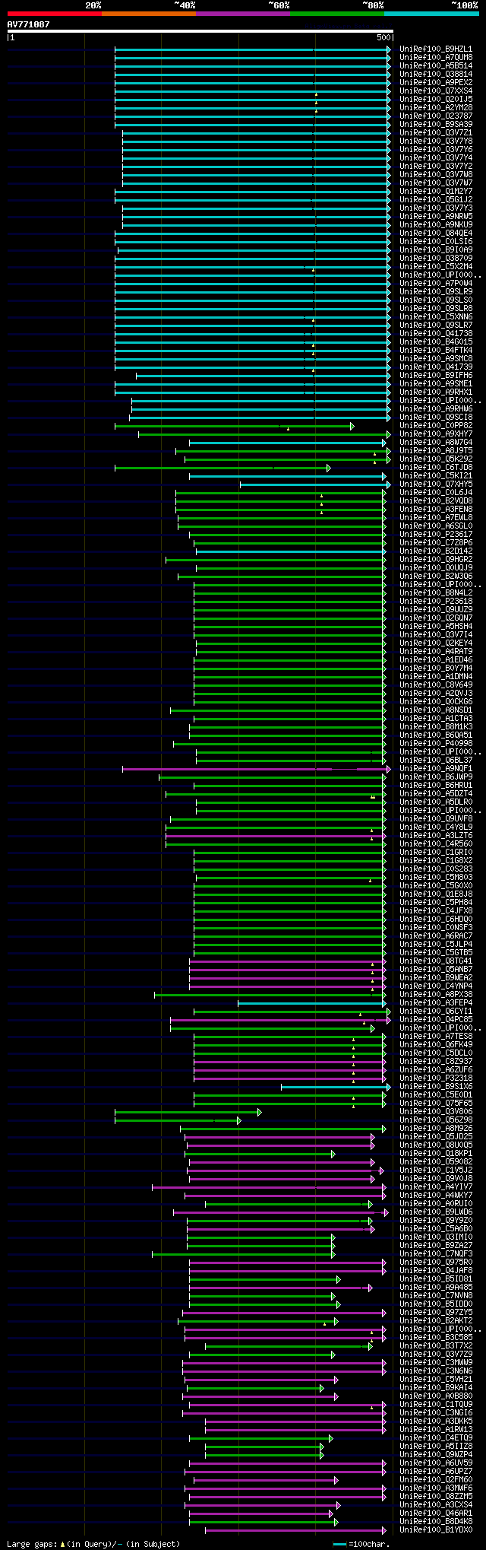Click hit label UniRef100_Q20IJ5

[x=436, y=100]
